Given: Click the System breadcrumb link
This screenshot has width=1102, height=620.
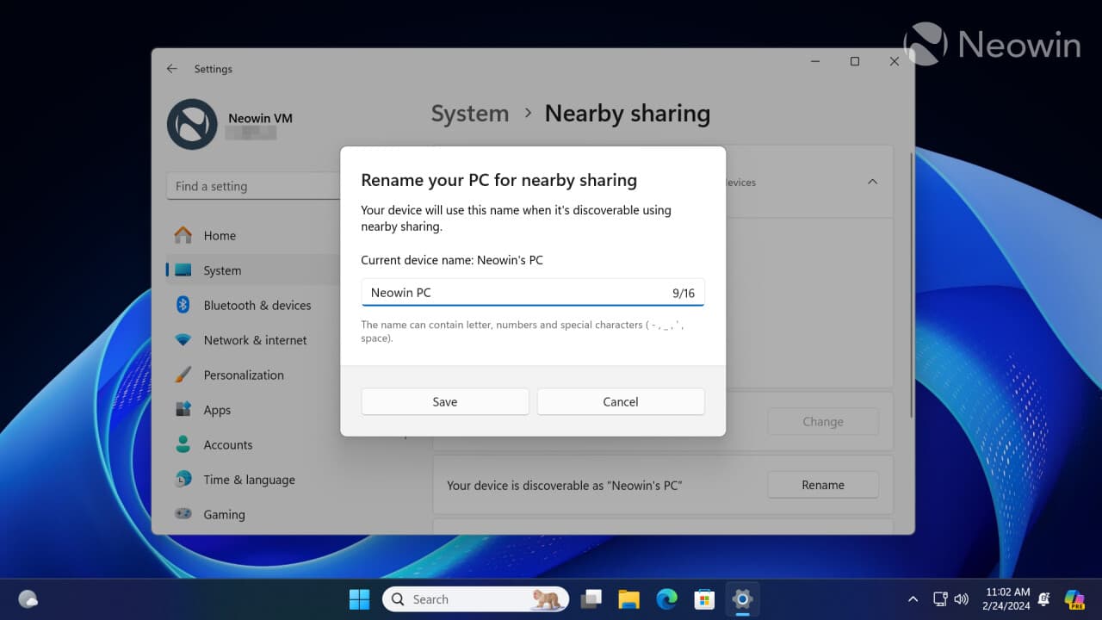Looking at the screenshot, I should pos(470,113).
